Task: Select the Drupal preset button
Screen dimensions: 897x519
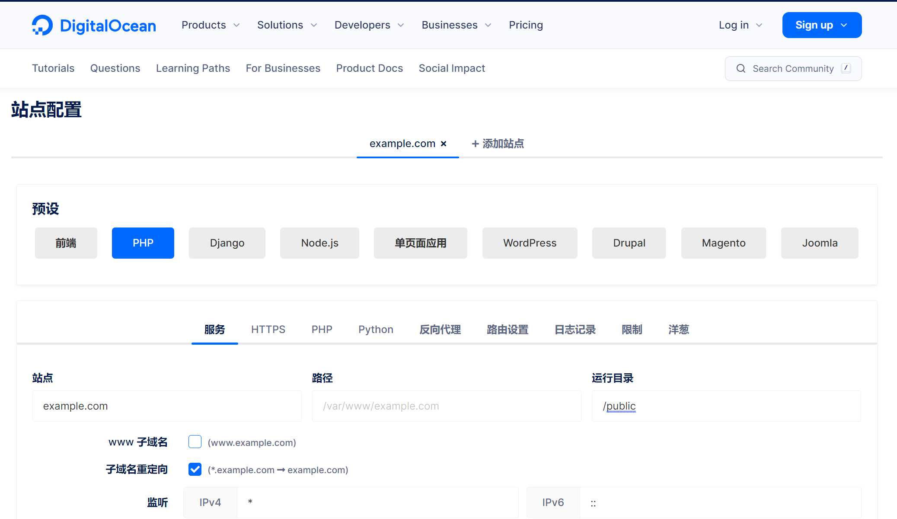Action: coord(628,243)
